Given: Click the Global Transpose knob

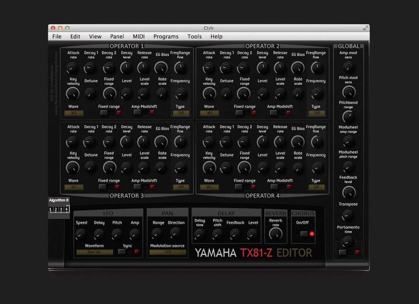Looking at the screenshot, I should [x=348, y=215].
